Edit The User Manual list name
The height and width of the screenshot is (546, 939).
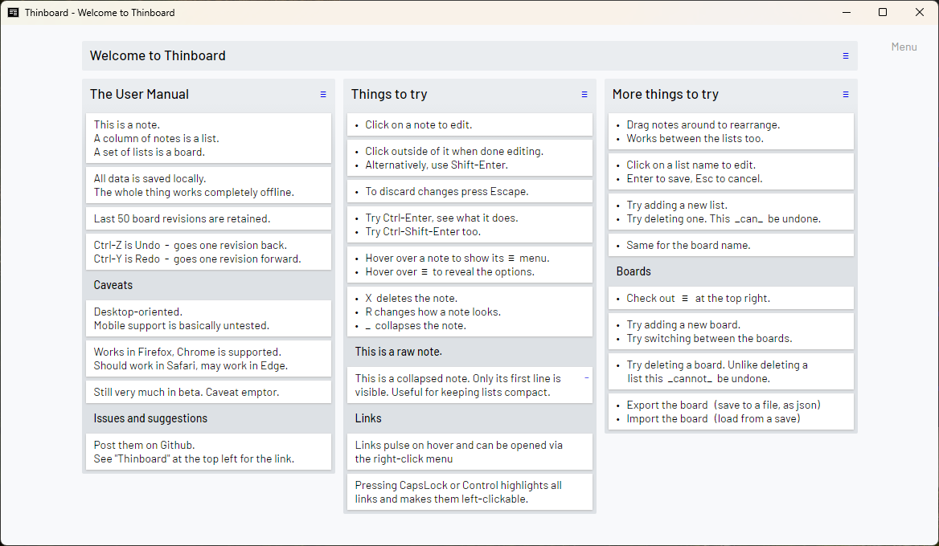[139, 95]
